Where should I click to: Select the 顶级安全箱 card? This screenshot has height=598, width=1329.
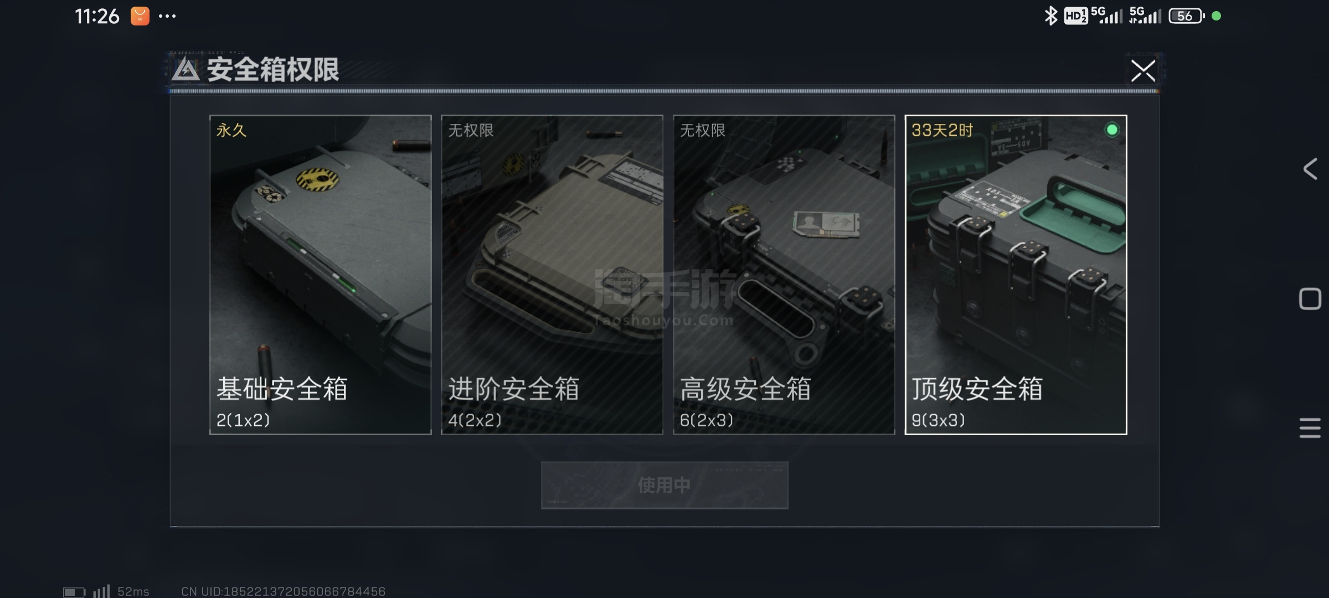[x=1016, y=275]
